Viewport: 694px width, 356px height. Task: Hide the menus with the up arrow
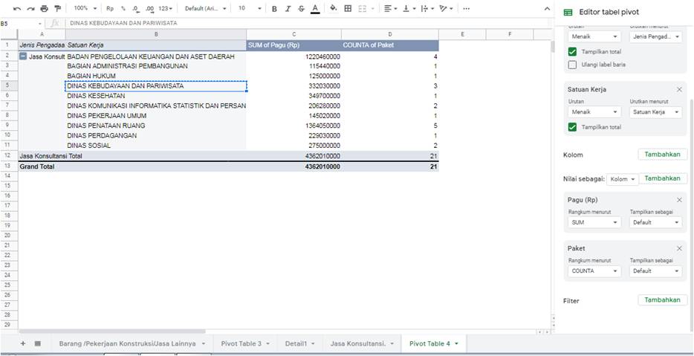[547, 9]
